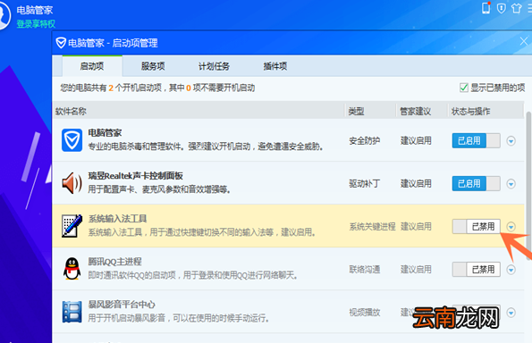Click the 腾讯QQ penguin icon
Screen dimensions: 532x343
(72, 269)
